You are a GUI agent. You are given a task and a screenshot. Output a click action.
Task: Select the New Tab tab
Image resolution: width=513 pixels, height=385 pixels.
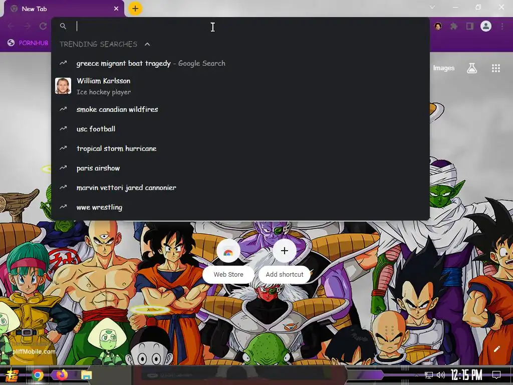(x=64, y=9)
